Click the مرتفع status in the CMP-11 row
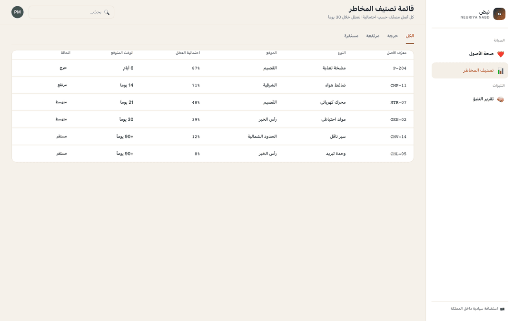Viewport: 514px width, 321px height. click(x=62, y=85)
